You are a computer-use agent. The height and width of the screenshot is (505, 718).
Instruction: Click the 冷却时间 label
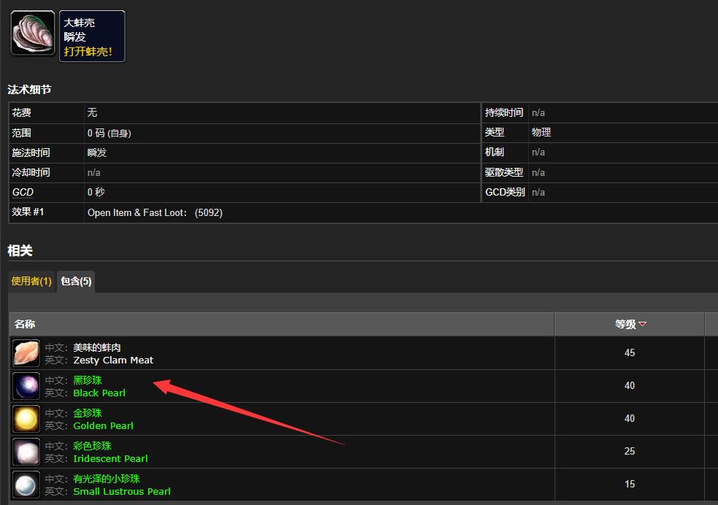[x=31, y=173]
